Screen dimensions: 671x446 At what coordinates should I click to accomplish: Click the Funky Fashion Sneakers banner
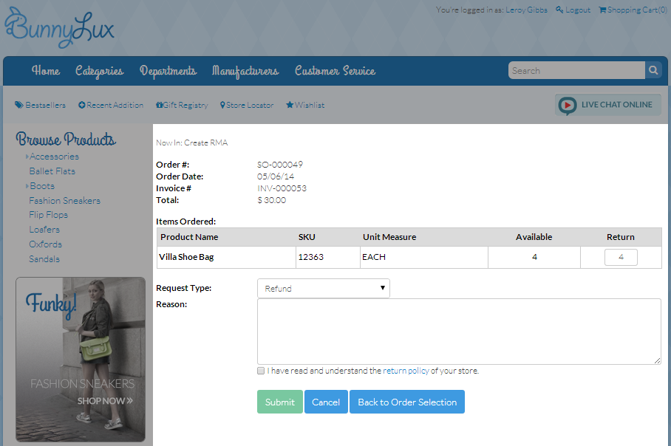pyautogui.click(x=81, y=359)
